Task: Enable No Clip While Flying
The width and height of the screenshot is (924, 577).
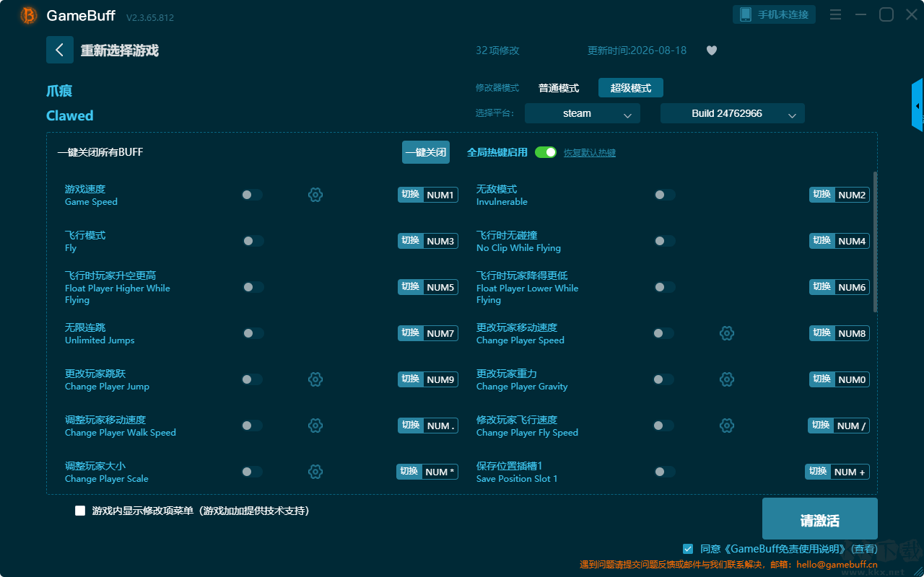Action: pos(664,241)
